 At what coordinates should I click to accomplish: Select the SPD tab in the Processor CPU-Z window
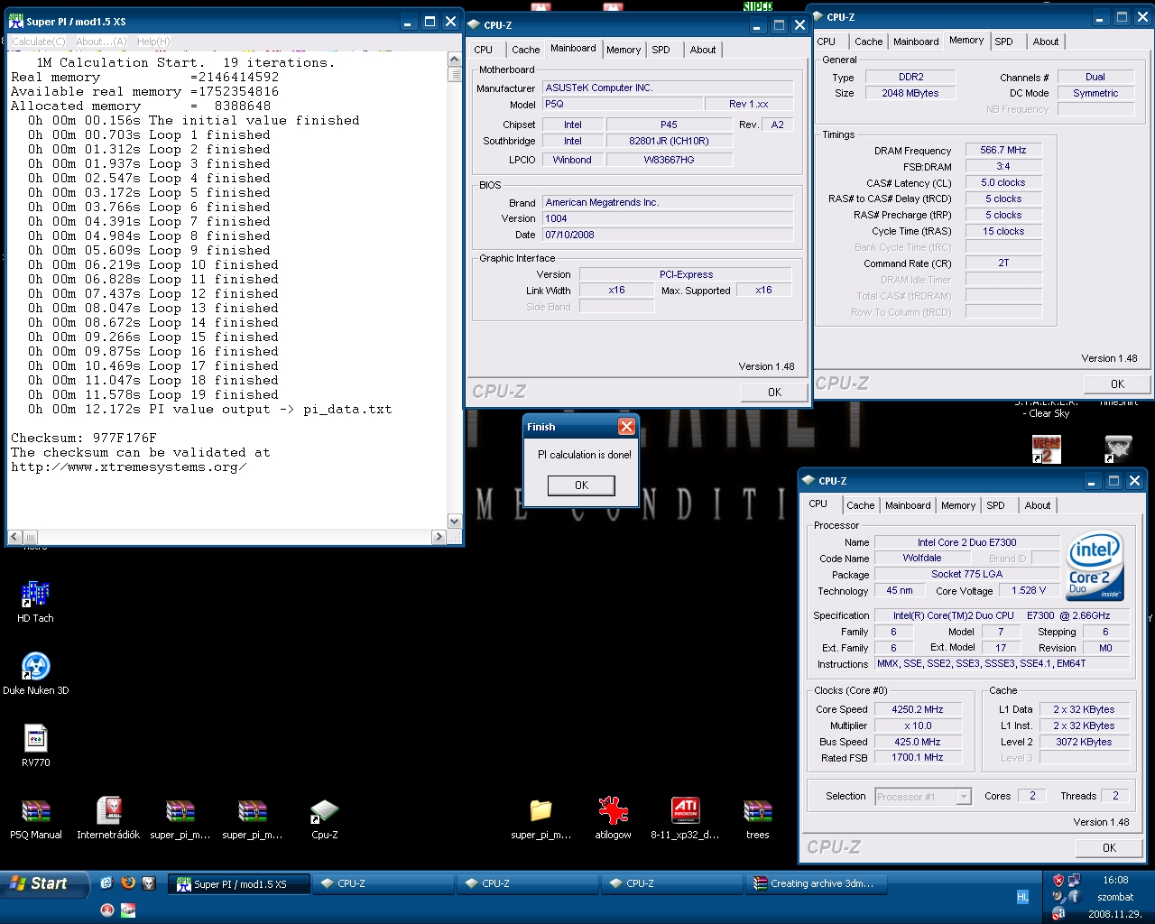click(x=995, y=505)
